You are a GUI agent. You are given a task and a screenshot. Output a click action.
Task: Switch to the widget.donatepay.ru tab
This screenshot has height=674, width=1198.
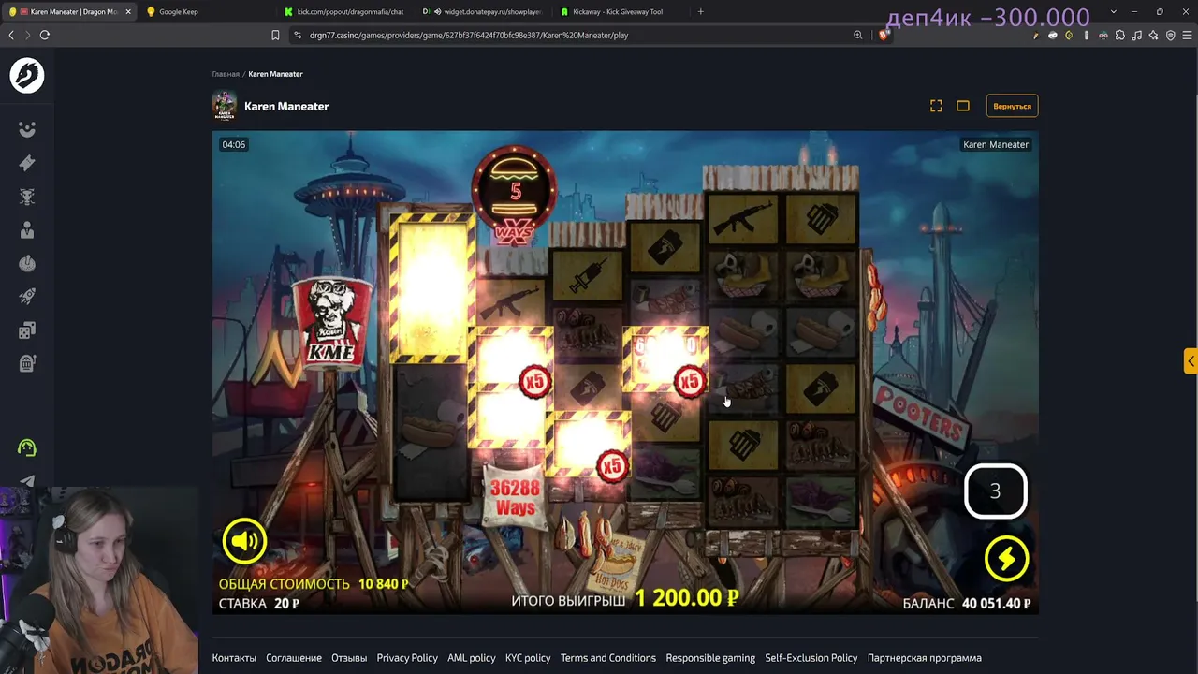coord(483,12)
